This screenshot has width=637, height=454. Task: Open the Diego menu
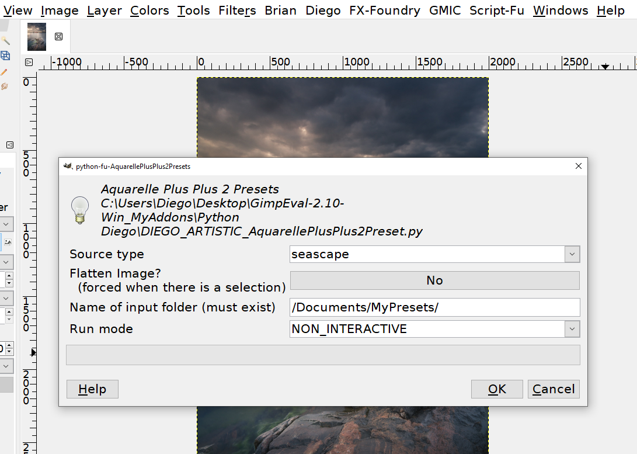tap(323, 10)
